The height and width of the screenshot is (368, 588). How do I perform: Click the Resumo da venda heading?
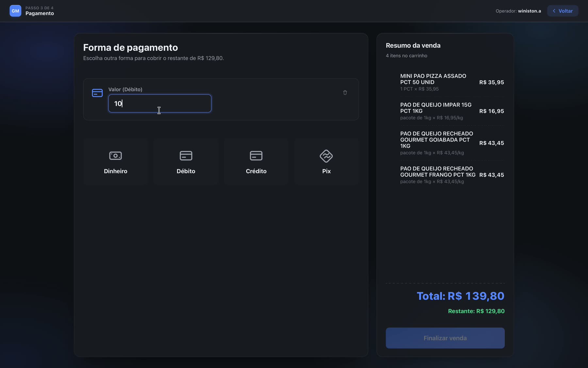(x=413, y=45)
